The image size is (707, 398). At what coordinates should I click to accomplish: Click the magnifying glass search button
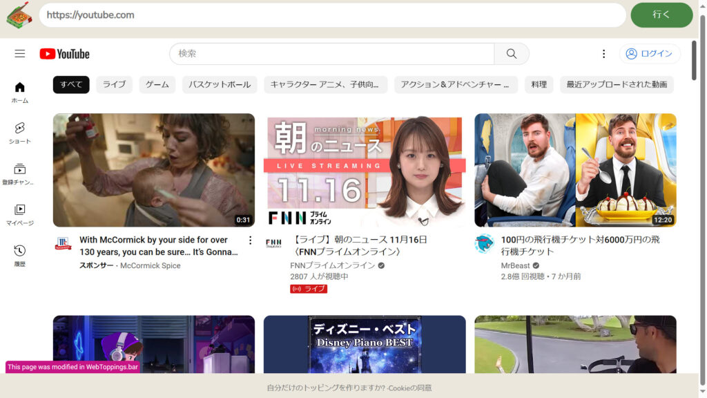click(x=512, y=54)
